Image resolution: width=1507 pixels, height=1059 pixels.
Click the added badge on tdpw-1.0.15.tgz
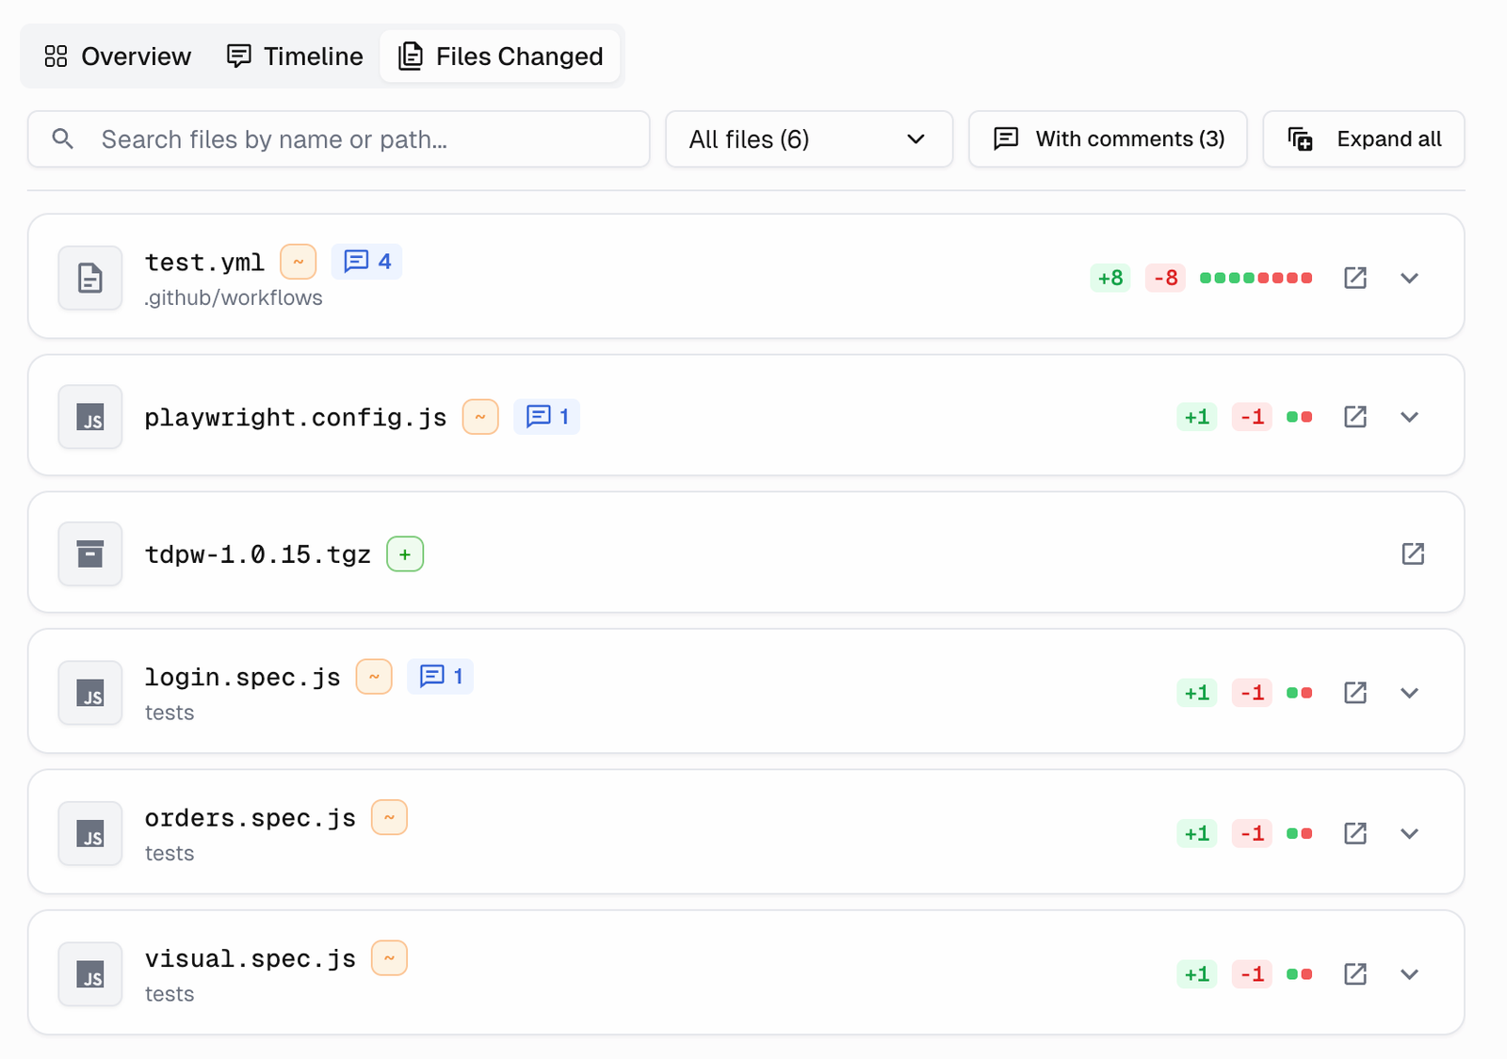[x=405, y=554]
